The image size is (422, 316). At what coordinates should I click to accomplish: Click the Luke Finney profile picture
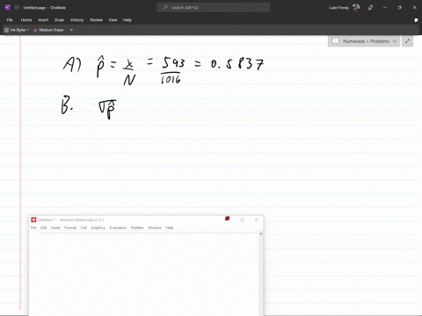tap(356, 8)
